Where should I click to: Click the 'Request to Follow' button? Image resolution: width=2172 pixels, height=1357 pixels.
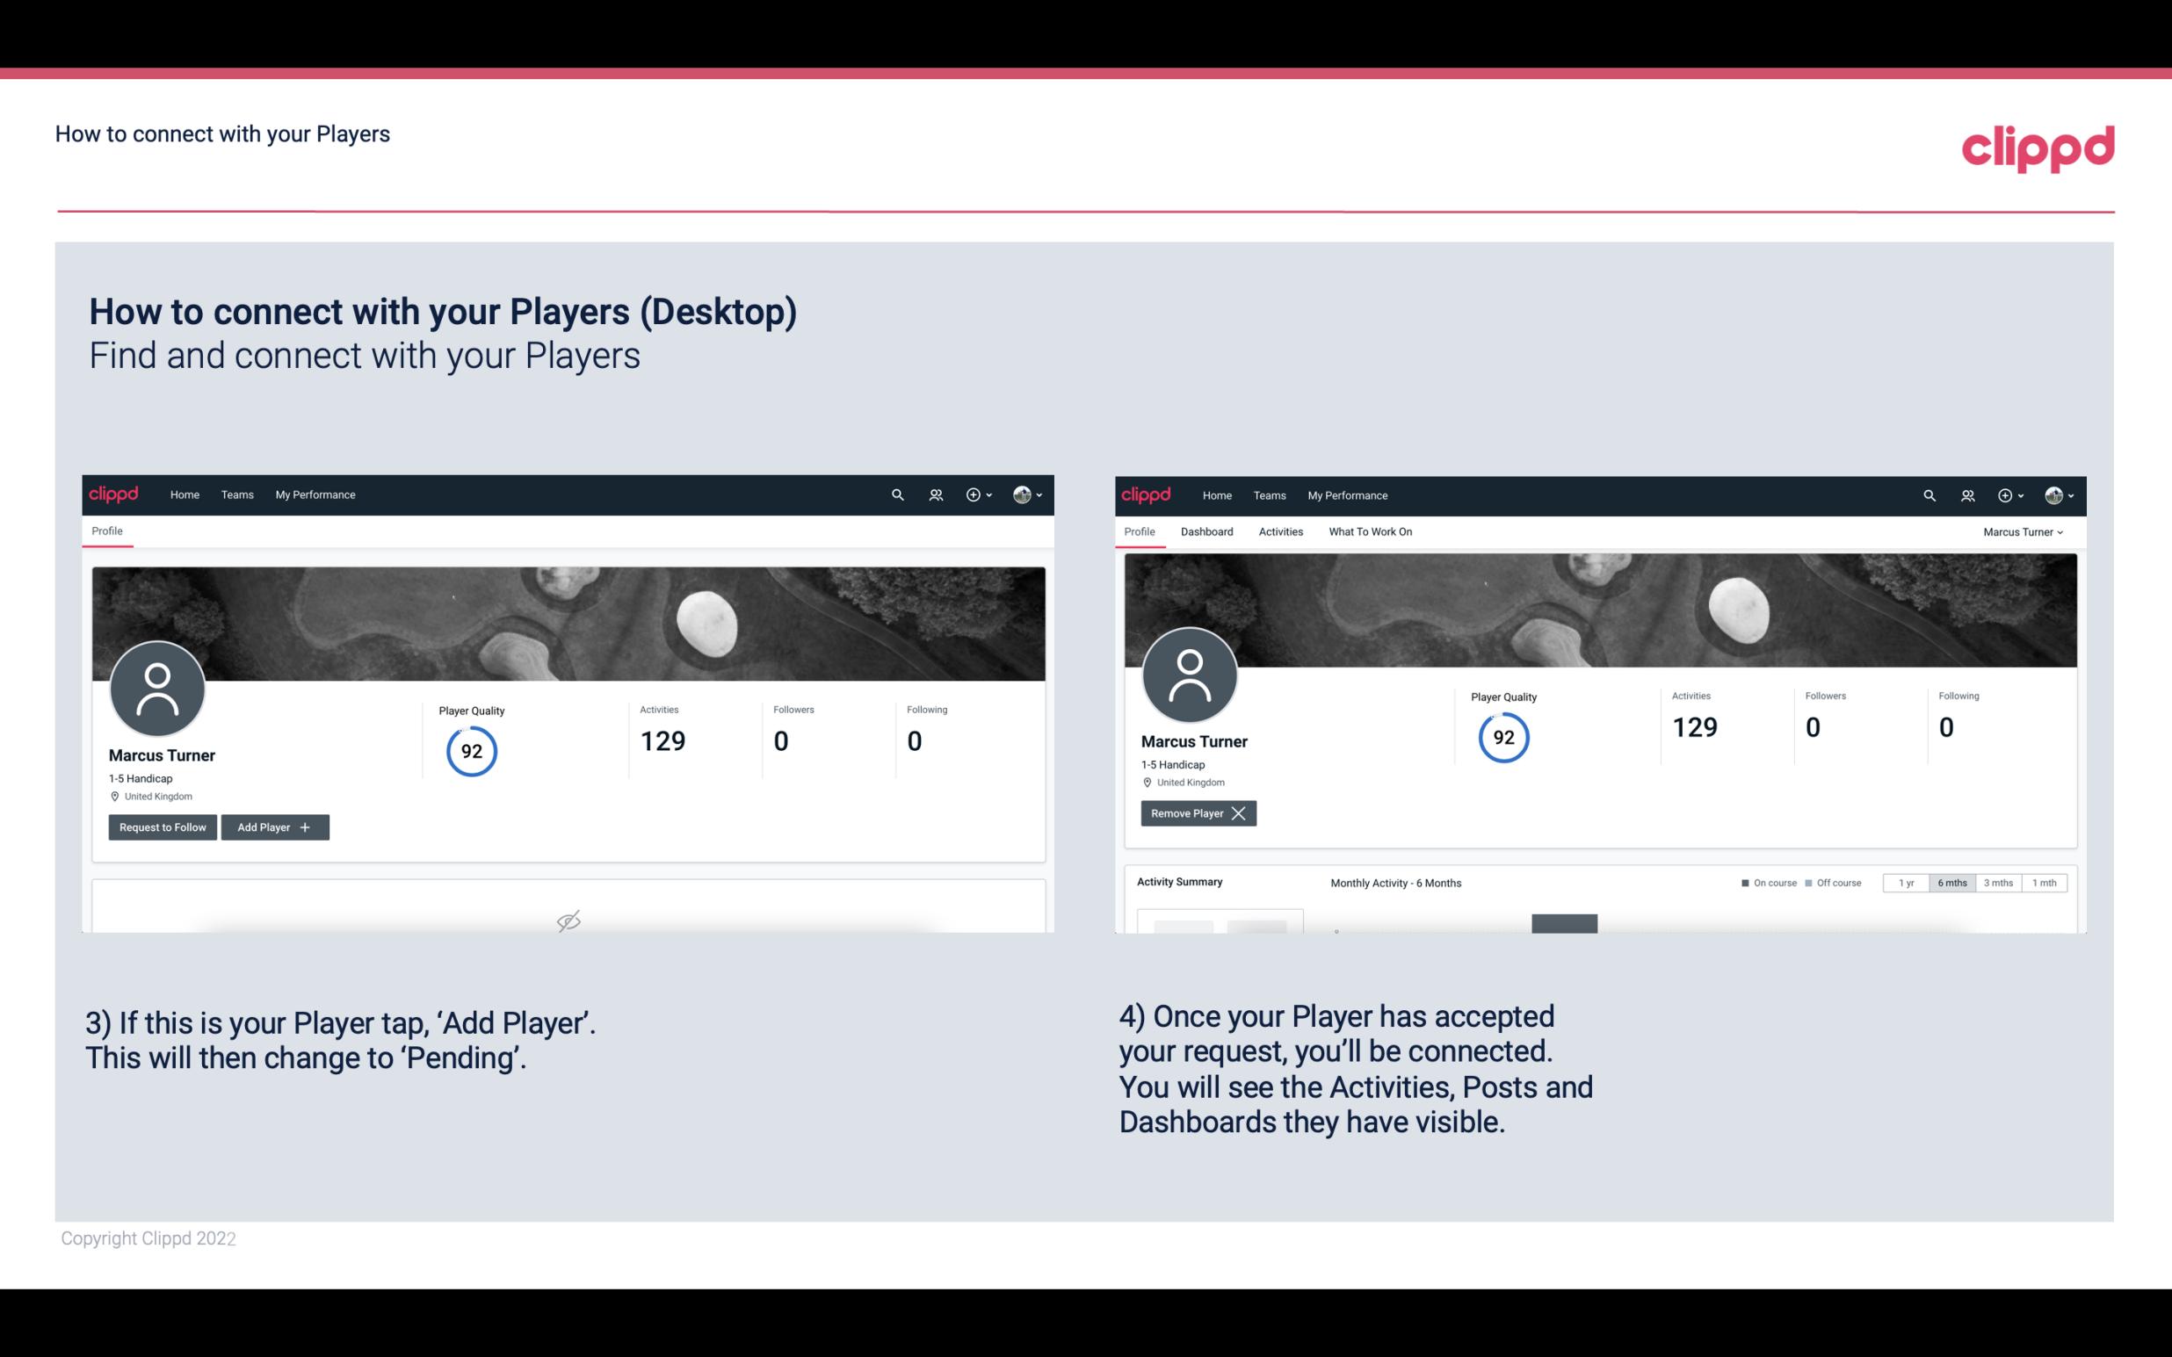point(161,826)
